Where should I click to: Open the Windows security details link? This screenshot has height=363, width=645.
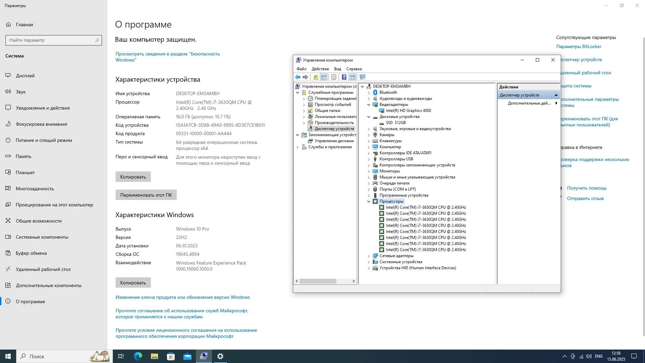tap(168, 57)
